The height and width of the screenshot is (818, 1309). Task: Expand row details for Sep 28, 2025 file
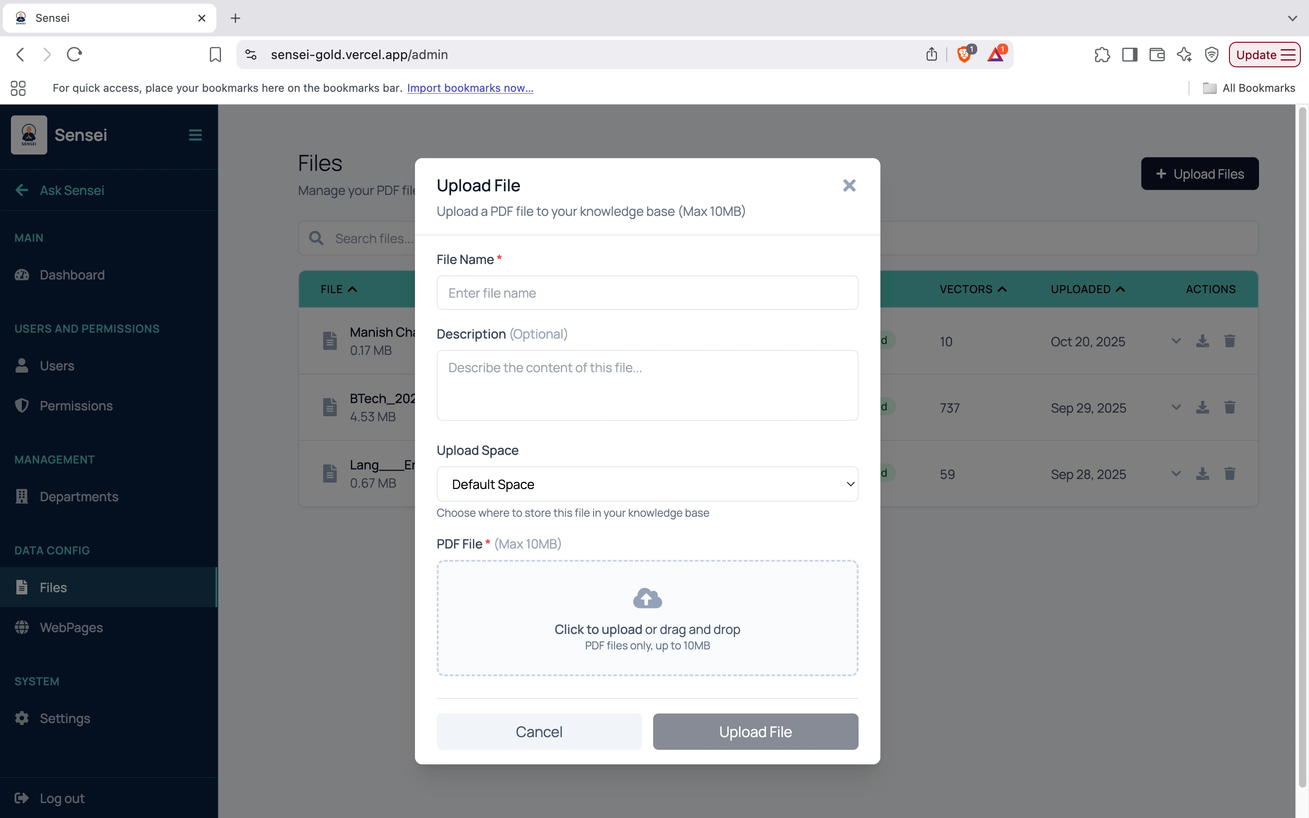pyautogui.click(x=1175, y=474)
